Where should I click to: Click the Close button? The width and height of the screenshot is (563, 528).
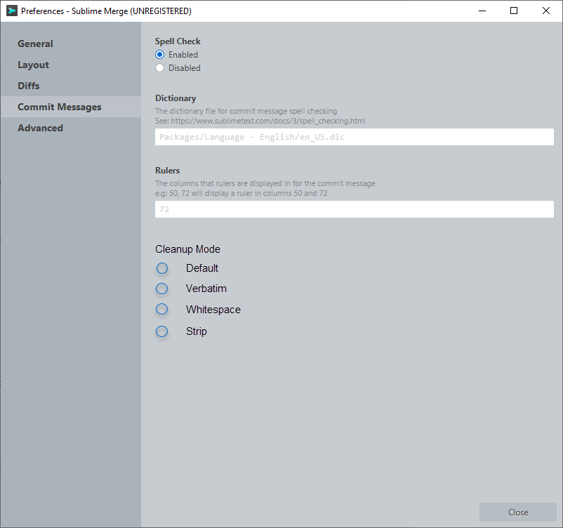517,512
